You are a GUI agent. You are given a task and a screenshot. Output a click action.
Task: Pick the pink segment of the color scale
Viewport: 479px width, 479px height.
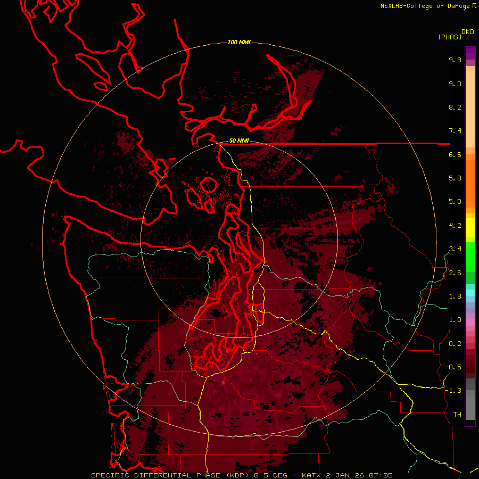[470, 323]
